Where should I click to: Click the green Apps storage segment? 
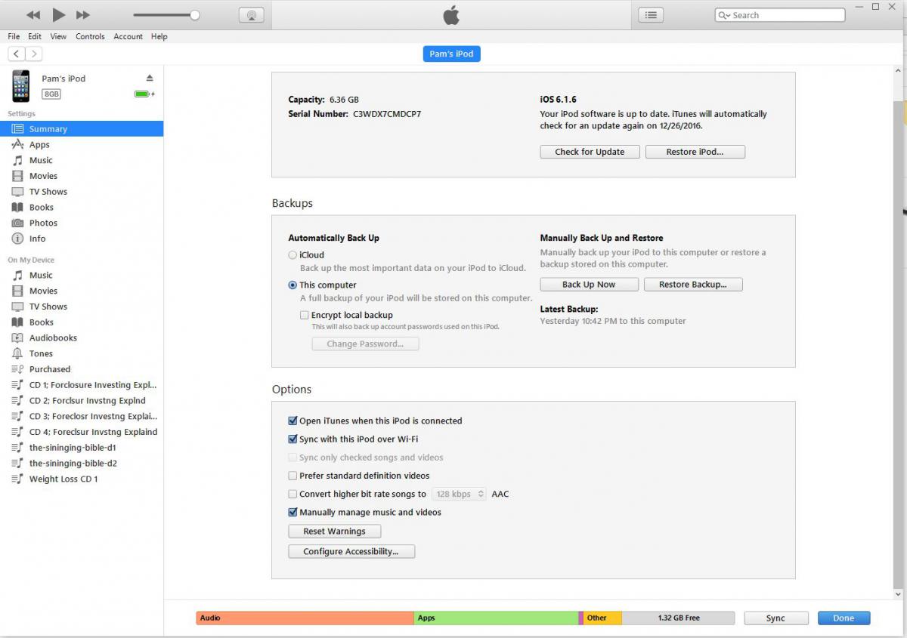[x=496, y=618]
